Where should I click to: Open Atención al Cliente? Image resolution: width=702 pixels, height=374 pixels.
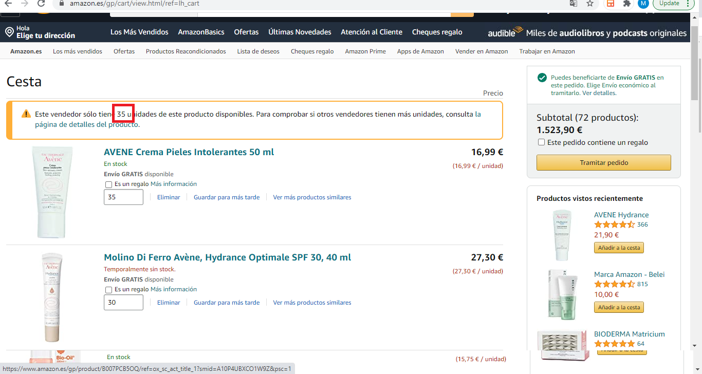click(x=372, y=32)
